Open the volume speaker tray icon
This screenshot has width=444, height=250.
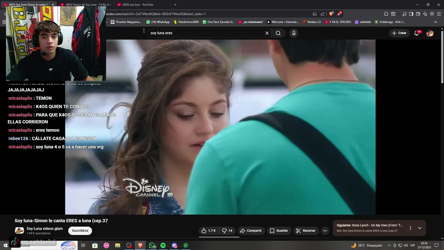pyautogui.click(x=405, y=245)
